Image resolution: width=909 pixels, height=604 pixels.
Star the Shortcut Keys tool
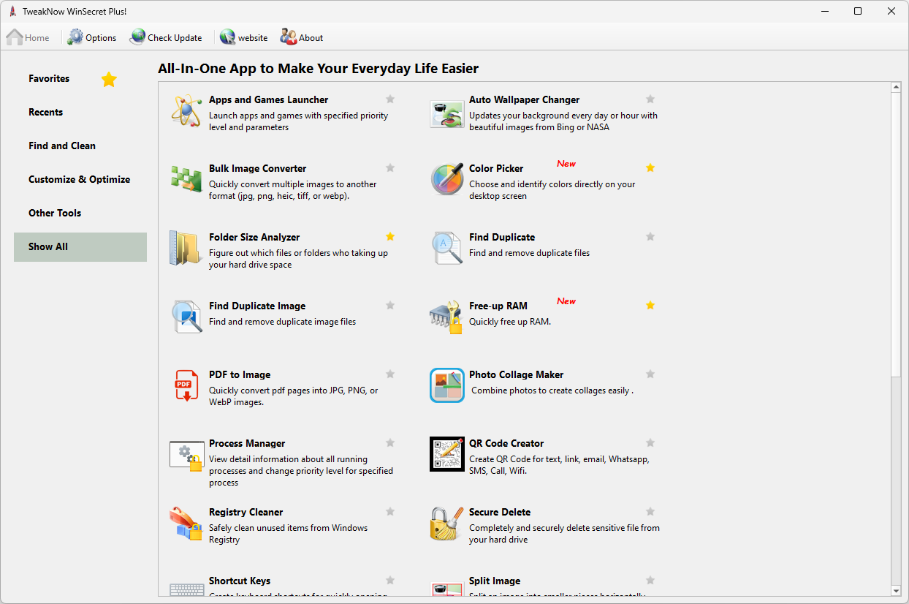coord(390,581)
